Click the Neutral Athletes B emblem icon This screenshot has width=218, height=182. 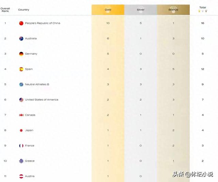pyautogui.click(x=21, y=84)
